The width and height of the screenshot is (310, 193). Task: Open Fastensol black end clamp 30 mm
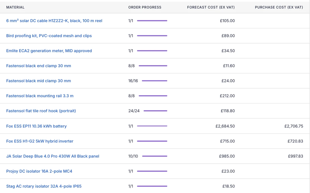point(38,66)
